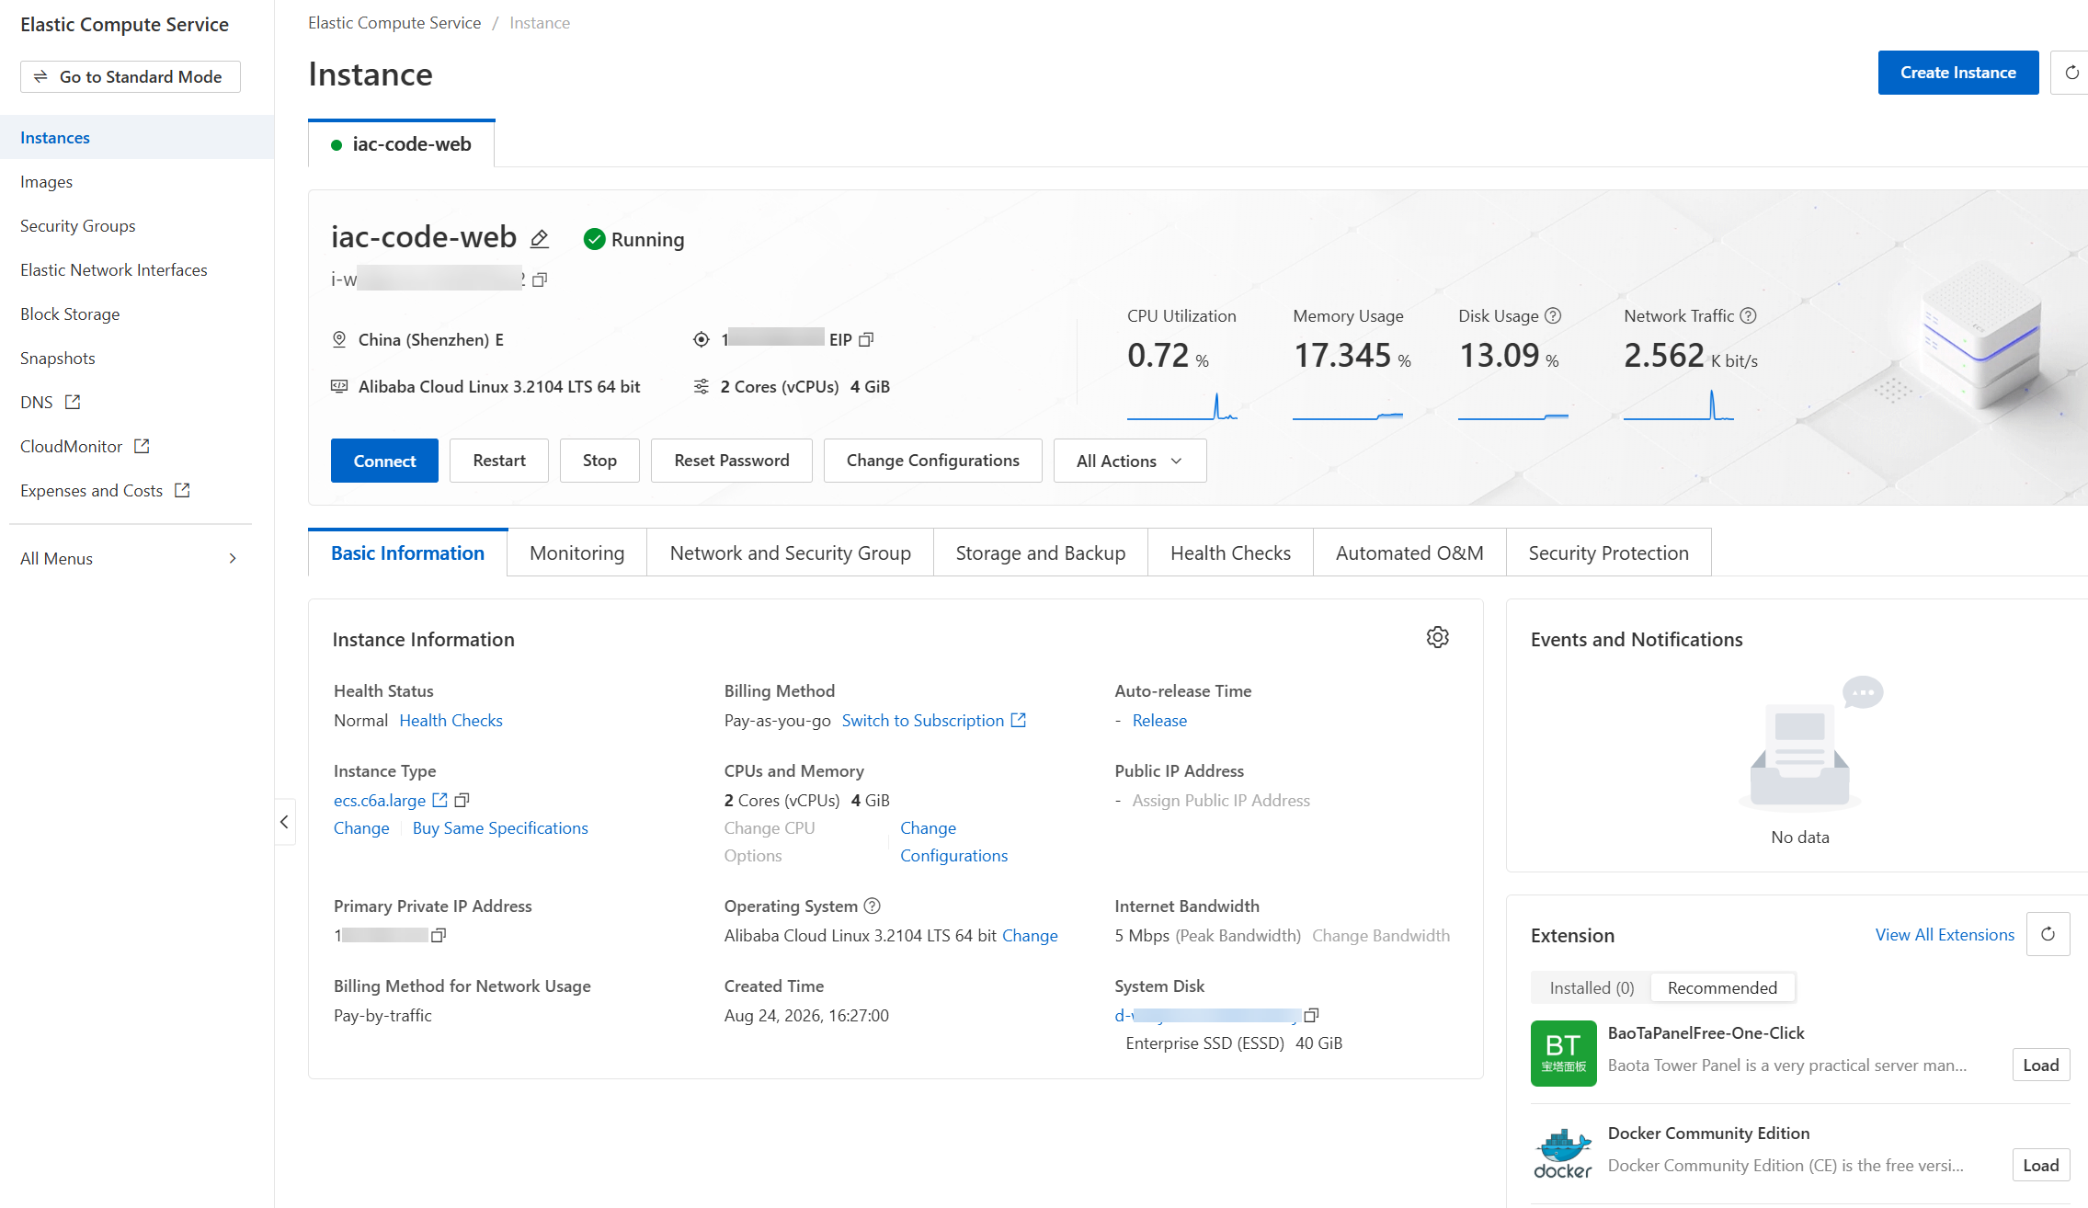The image size is (2088, 1208).
Task: Open the Health Checks tab
Action: [x=1230, y=553]
